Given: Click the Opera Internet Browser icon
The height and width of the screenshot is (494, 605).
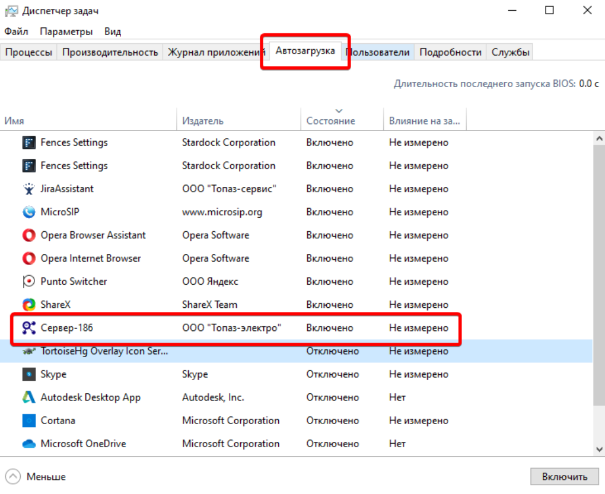Looking at the screenshot, I should [29, 259].
